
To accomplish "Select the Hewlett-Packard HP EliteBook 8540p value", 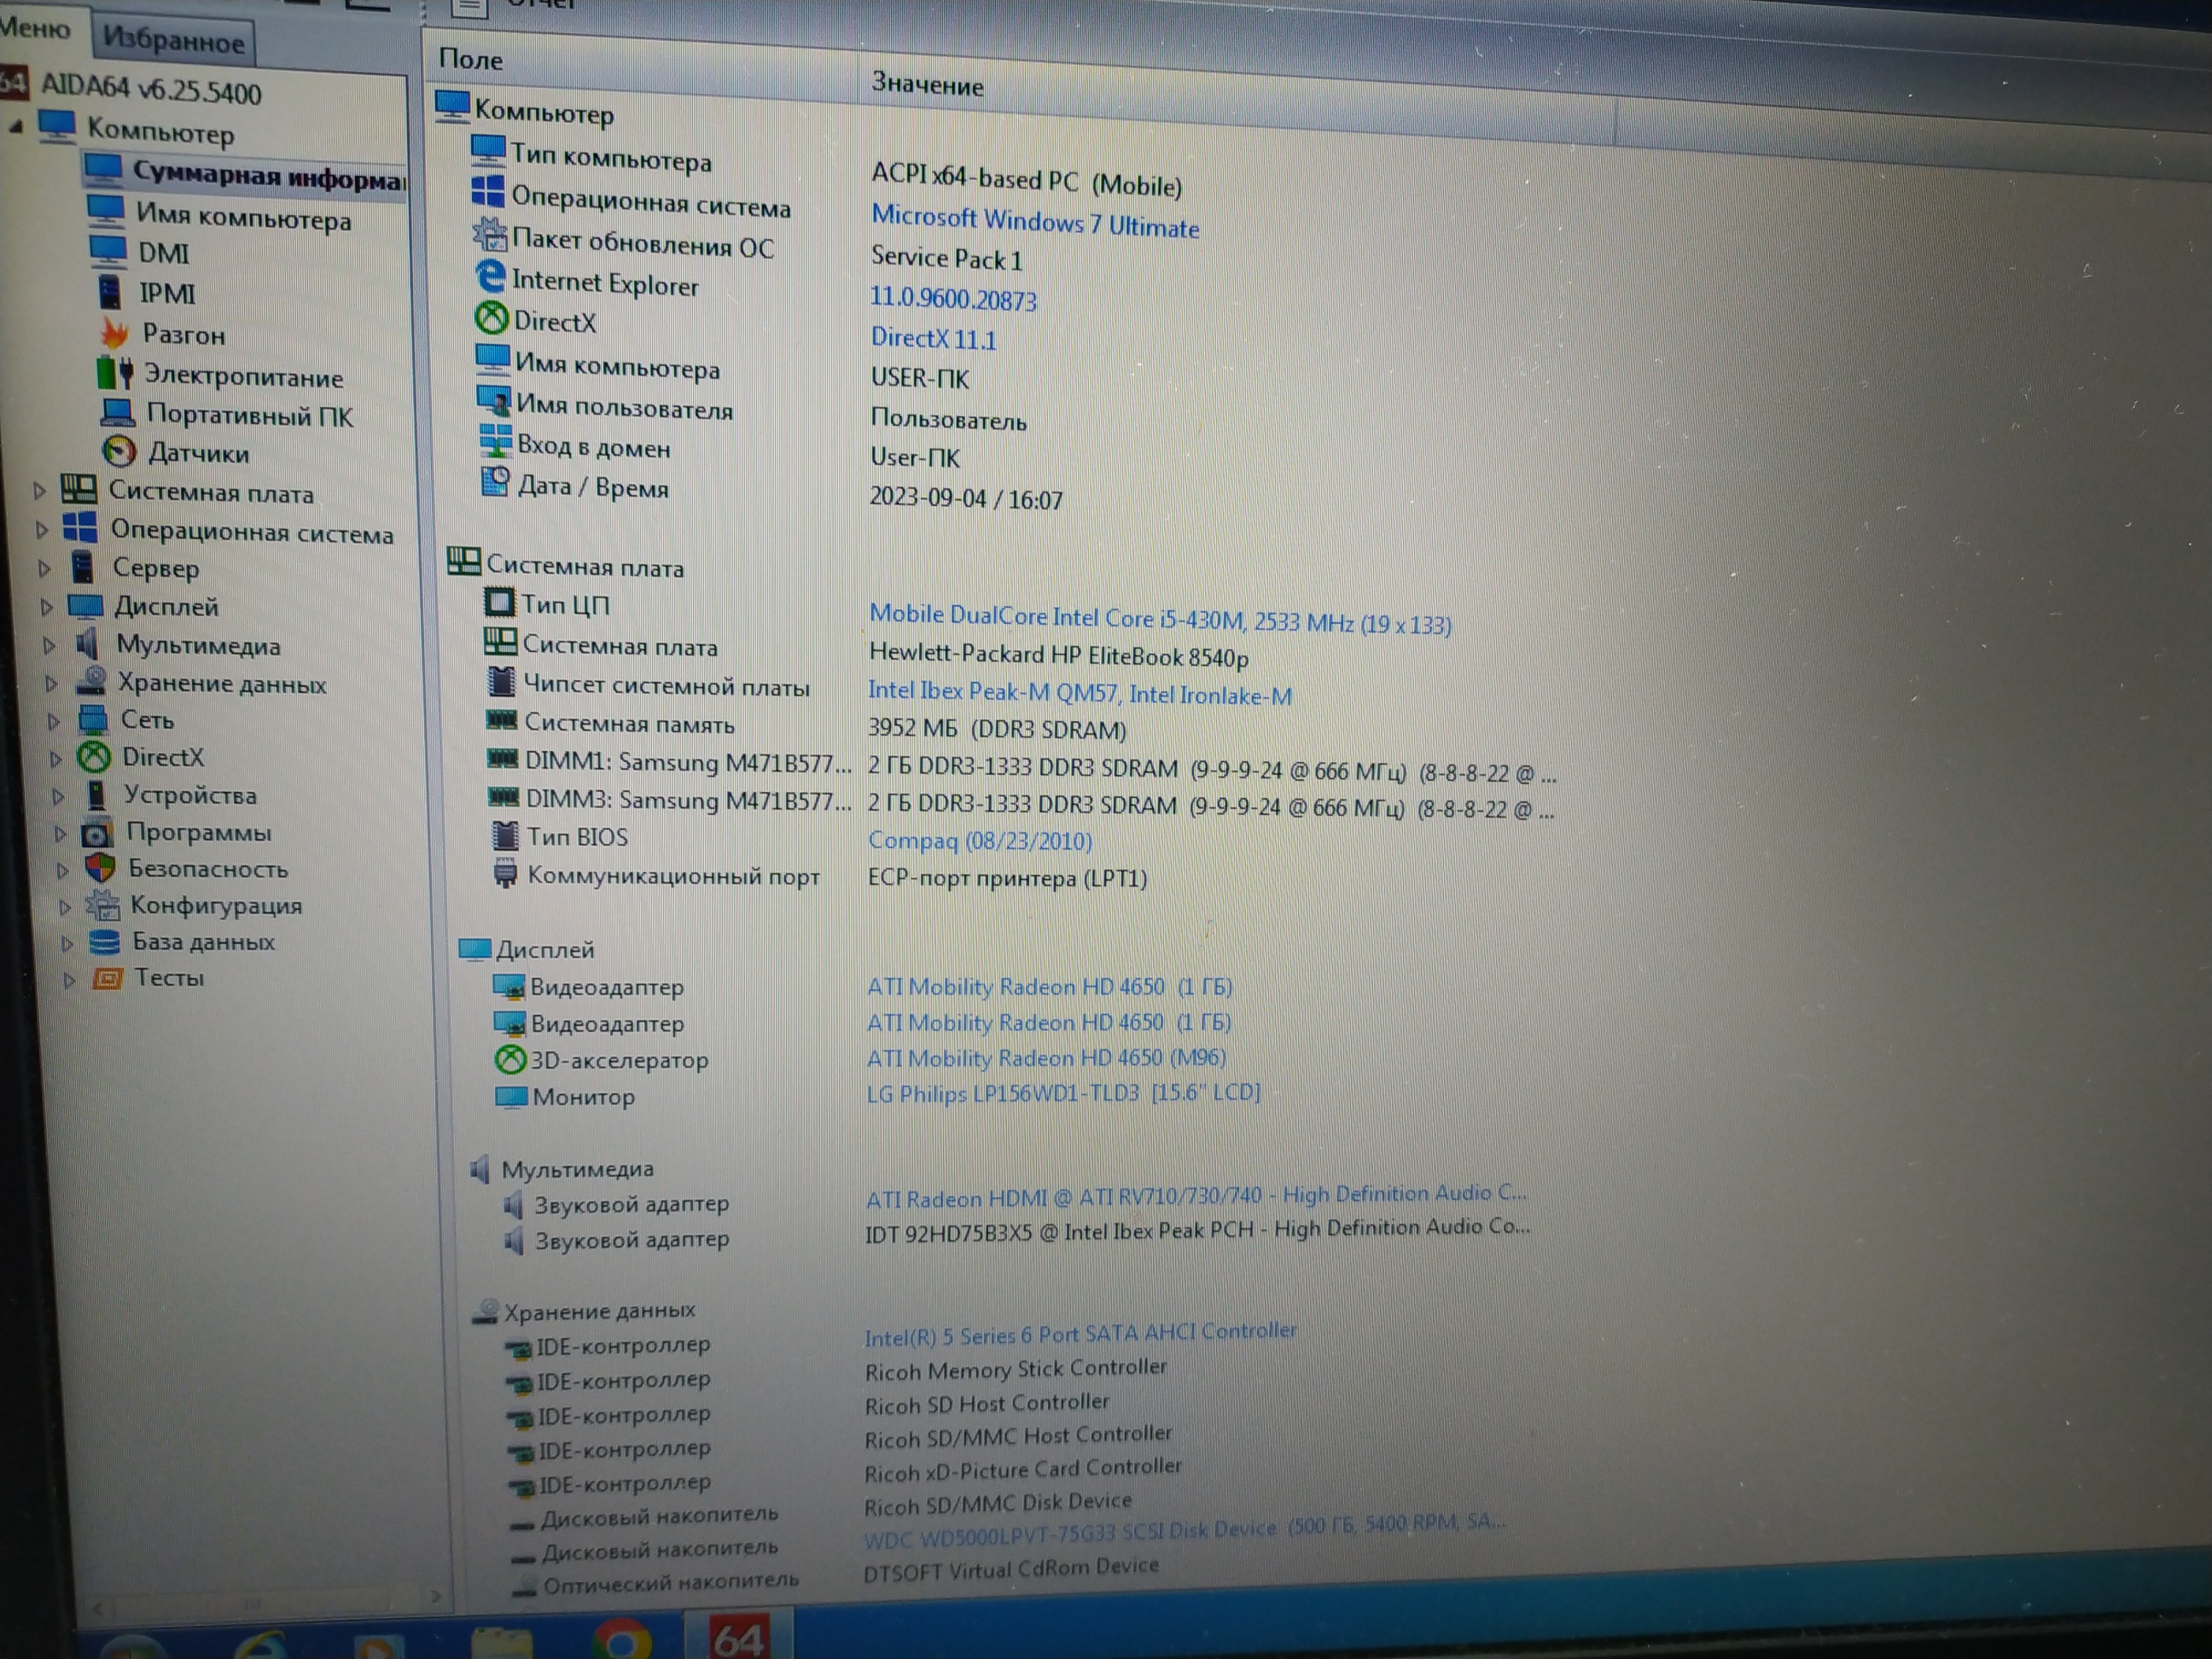I will (x=1058, y=656).
